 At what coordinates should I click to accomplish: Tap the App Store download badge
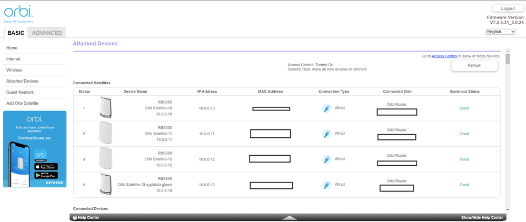coord(46,167)
